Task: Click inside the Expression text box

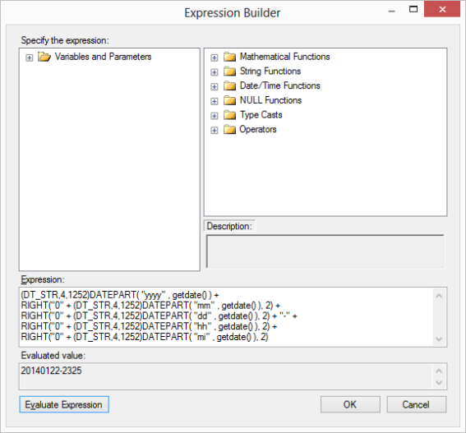Action: point(226,317)
